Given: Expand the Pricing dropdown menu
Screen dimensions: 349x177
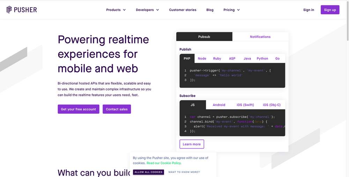Looking at the screenshot, I should pos(231,10).
